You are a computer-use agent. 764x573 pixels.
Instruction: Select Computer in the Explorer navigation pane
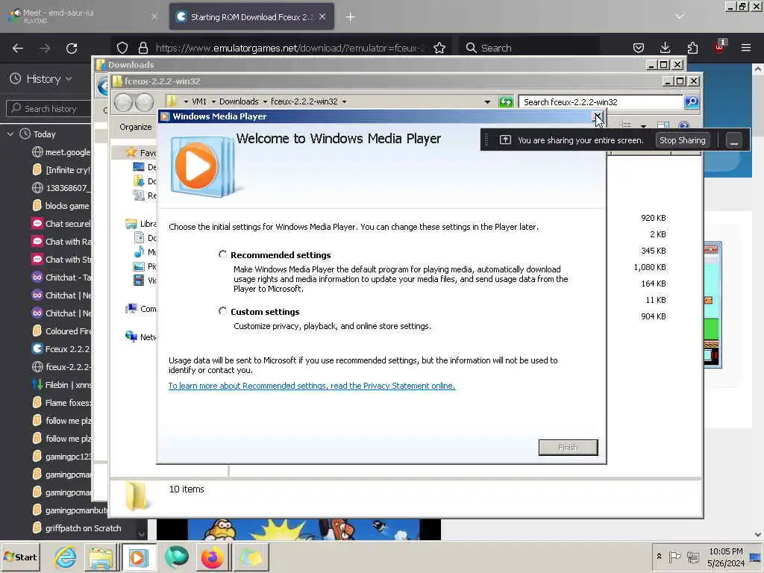click(141, 309)
